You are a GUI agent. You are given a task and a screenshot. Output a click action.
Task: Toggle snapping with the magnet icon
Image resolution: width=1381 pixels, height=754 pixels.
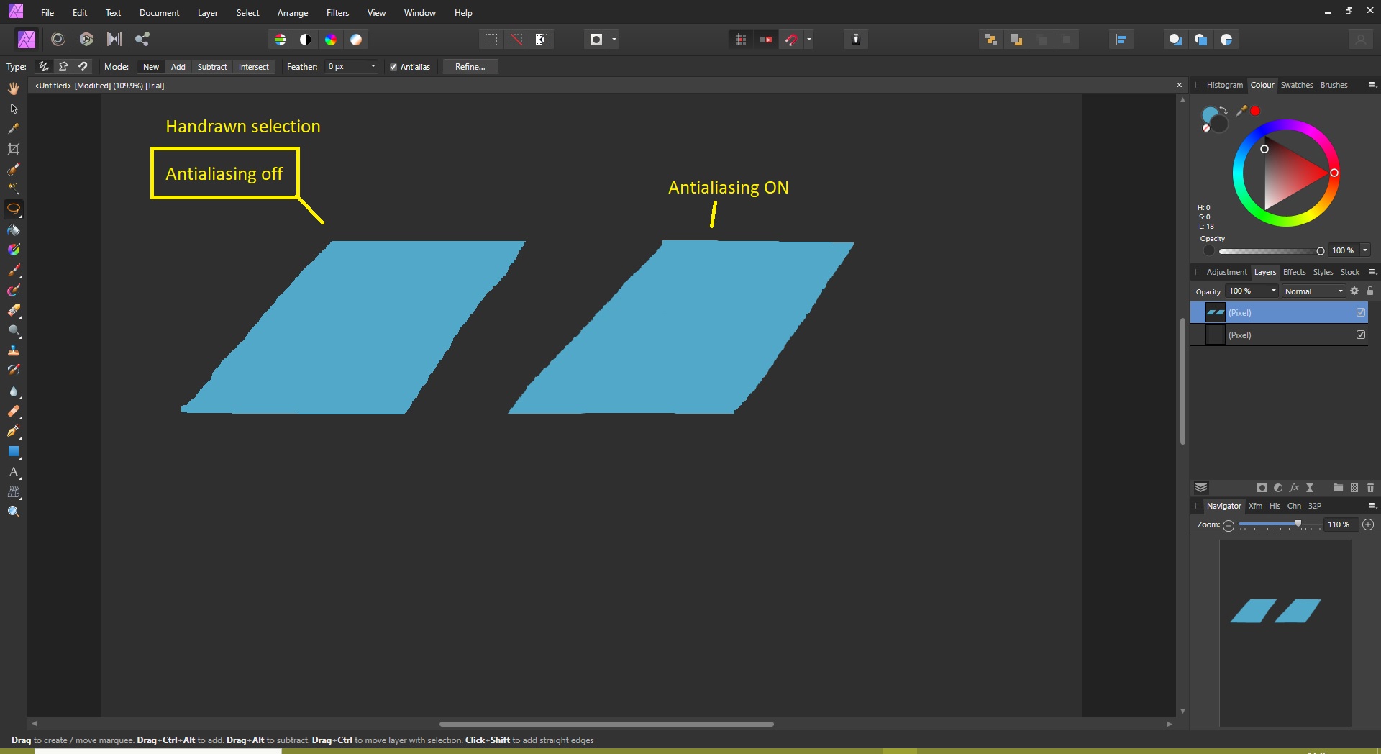tap(791, 40)
